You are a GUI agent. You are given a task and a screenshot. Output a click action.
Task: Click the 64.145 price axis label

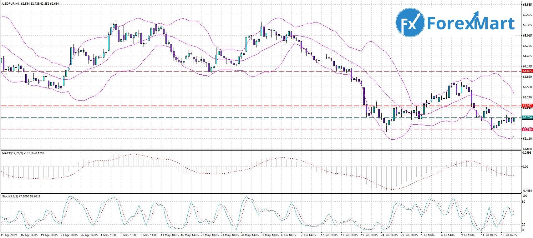coord(527,67)
